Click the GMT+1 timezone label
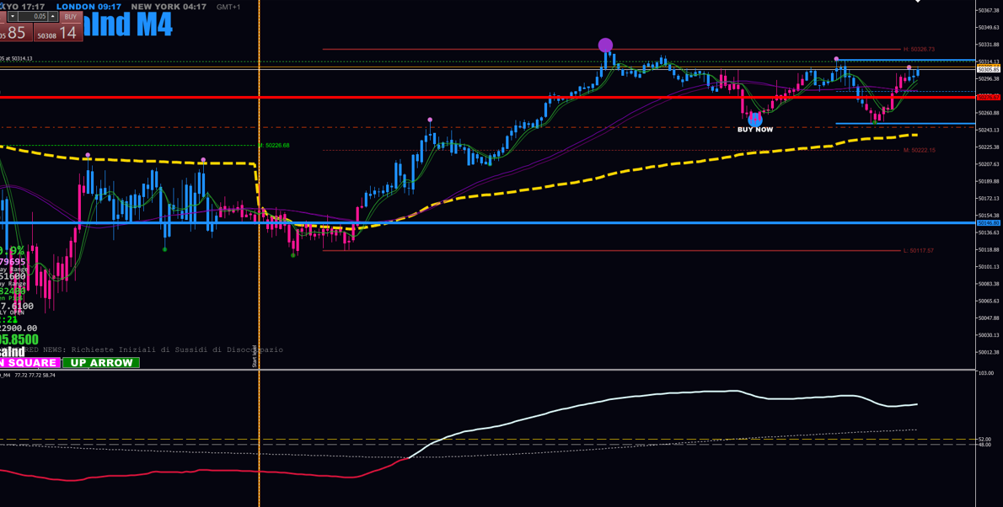The width and height of the screenshot is (1003, 507). [228, 7]
